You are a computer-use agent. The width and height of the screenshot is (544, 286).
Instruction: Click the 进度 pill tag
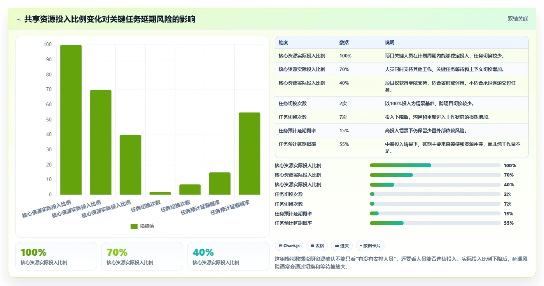click(342, 246)
